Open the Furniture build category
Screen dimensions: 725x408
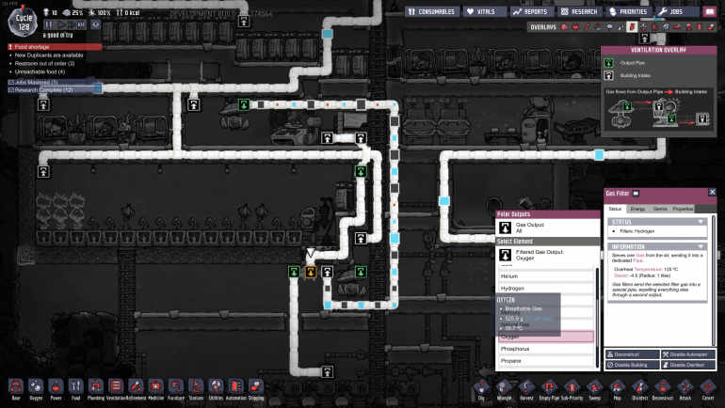[x=176, y=389]
